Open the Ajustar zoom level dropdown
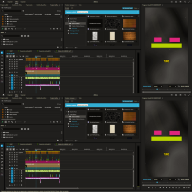 pos(158,180)
